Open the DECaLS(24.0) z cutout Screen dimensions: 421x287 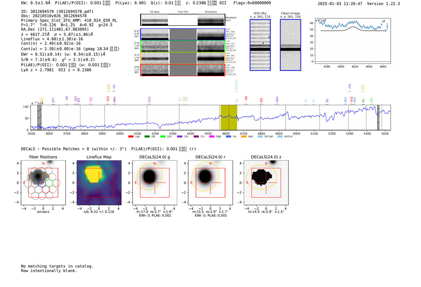click(x=266, y=183)
